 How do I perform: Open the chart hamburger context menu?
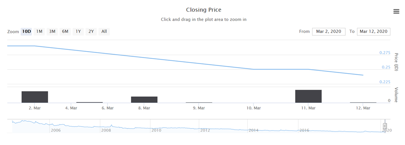(x=396, y=11)
